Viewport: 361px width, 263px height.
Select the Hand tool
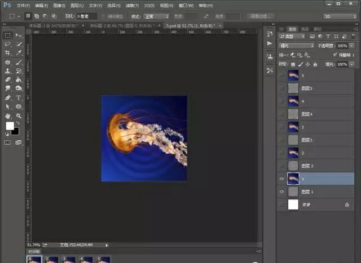pos(8,115)
